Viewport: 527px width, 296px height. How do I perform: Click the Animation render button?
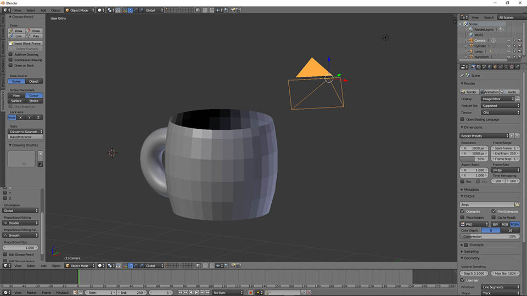490,92
